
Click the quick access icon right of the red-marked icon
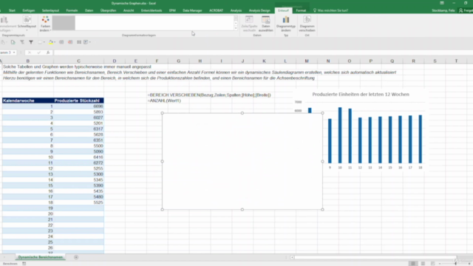[79, 42]
